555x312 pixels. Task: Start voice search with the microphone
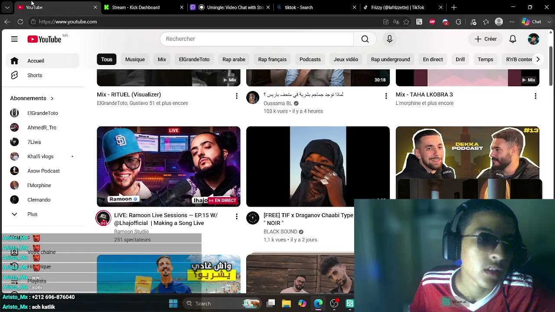[x=389, y=39]
